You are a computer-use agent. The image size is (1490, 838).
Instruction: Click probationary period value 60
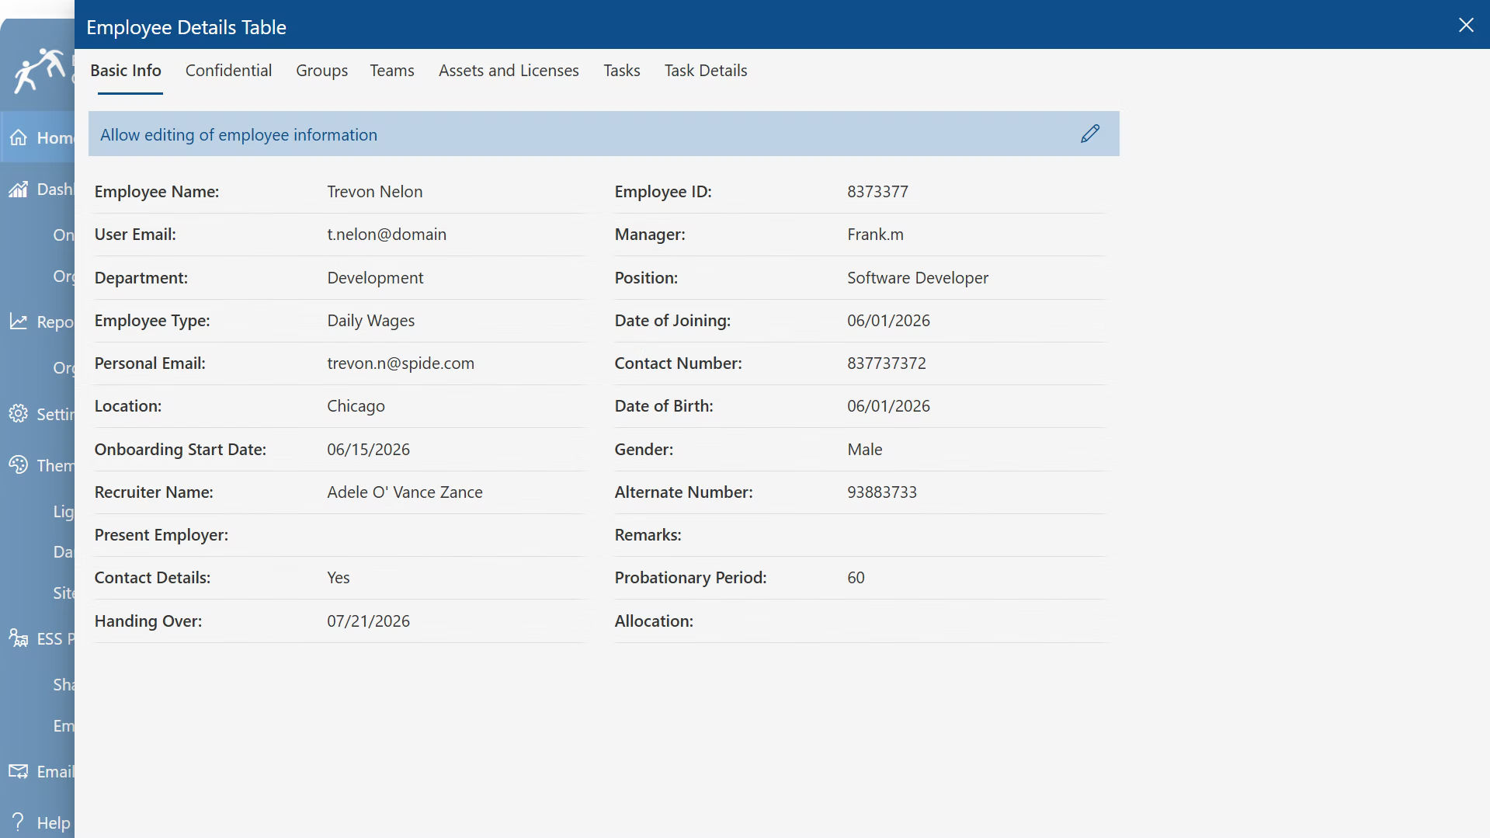pos(856,578)
